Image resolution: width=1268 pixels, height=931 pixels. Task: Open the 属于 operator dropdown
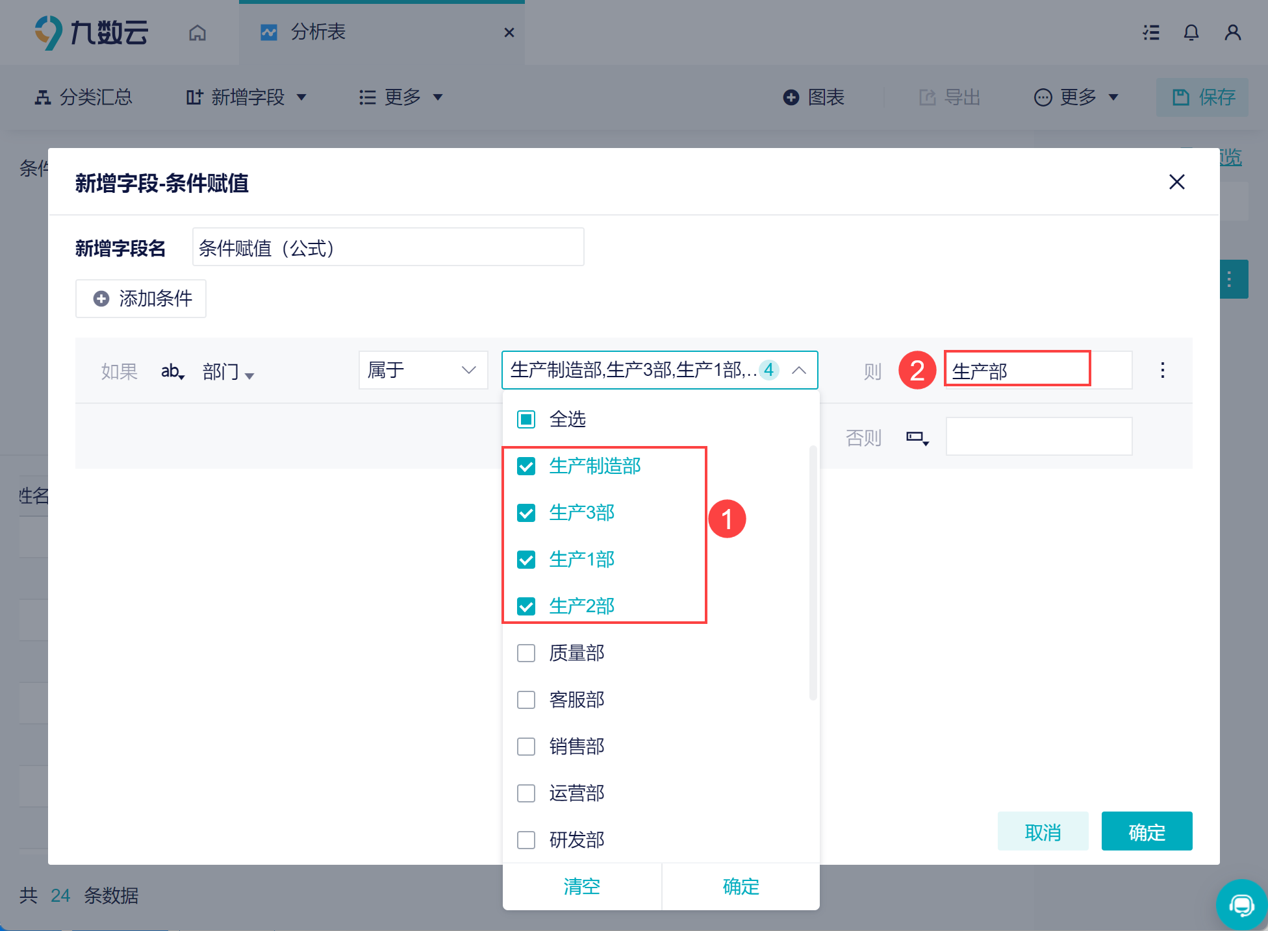pyautogui.click(x=423, y=370)
